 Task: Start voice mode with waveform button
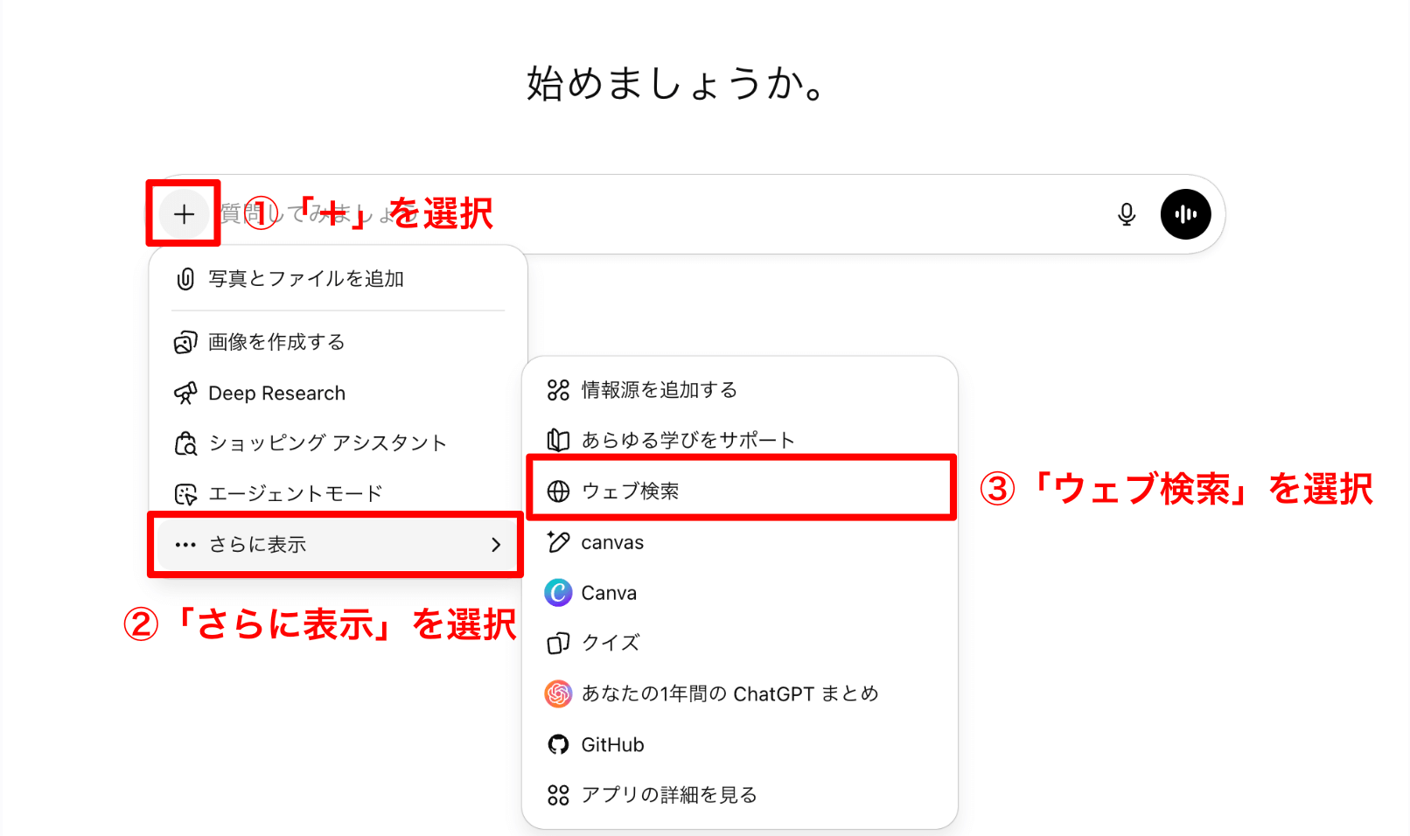(1185, 214)
